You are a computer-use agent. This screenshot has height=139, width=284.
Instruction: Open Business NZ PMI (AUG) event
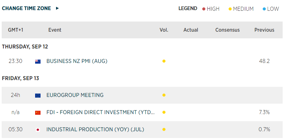[77, 61]
